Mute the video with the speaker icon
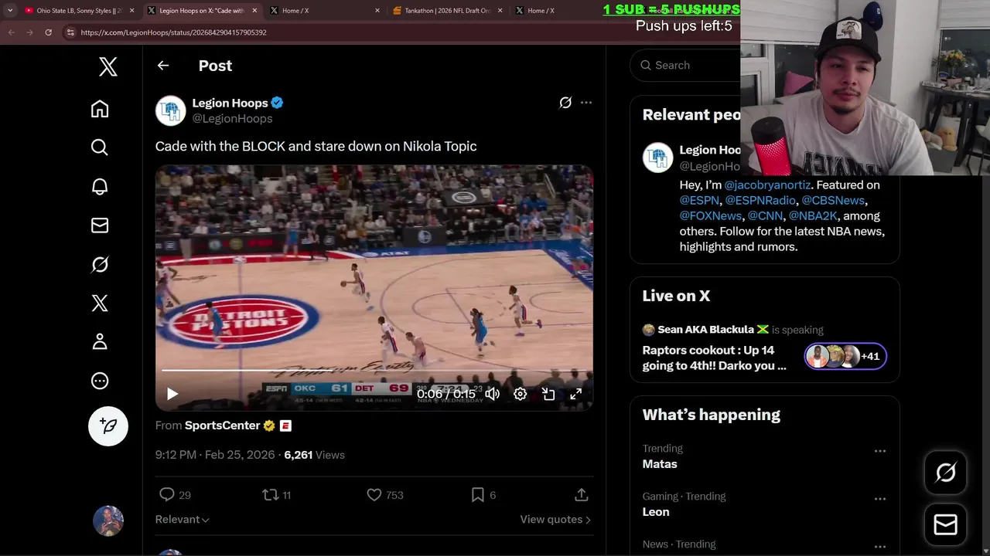Viewport: 990px width, 556px height. pyautogui.click(x=493, y=394)
